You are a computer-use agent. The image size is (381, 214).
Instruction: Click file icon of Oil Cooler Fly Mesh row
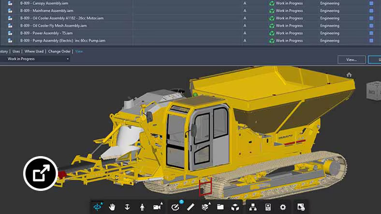pyautogui.click(x=10, y=26)
